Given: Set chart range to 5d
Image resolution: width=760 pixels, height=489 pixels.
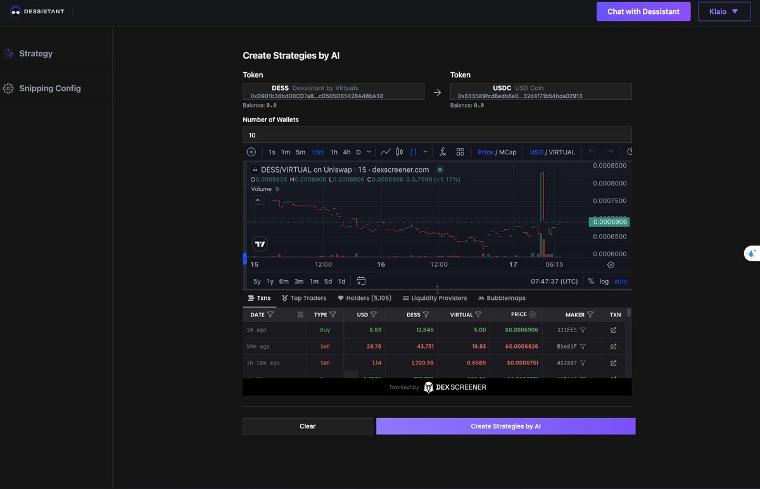Looking at the screenshot, I should 328,282.
